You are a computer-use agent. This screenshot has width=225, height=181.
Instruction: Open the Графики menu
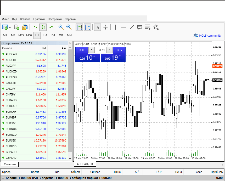[x=39, y=19]
